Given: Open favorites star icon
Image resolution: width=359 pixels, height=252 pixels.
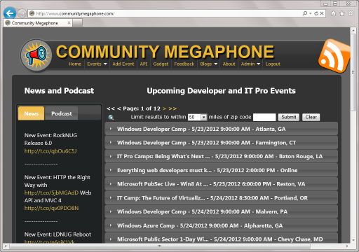Looking at the screenshot, I should point(342,13).
